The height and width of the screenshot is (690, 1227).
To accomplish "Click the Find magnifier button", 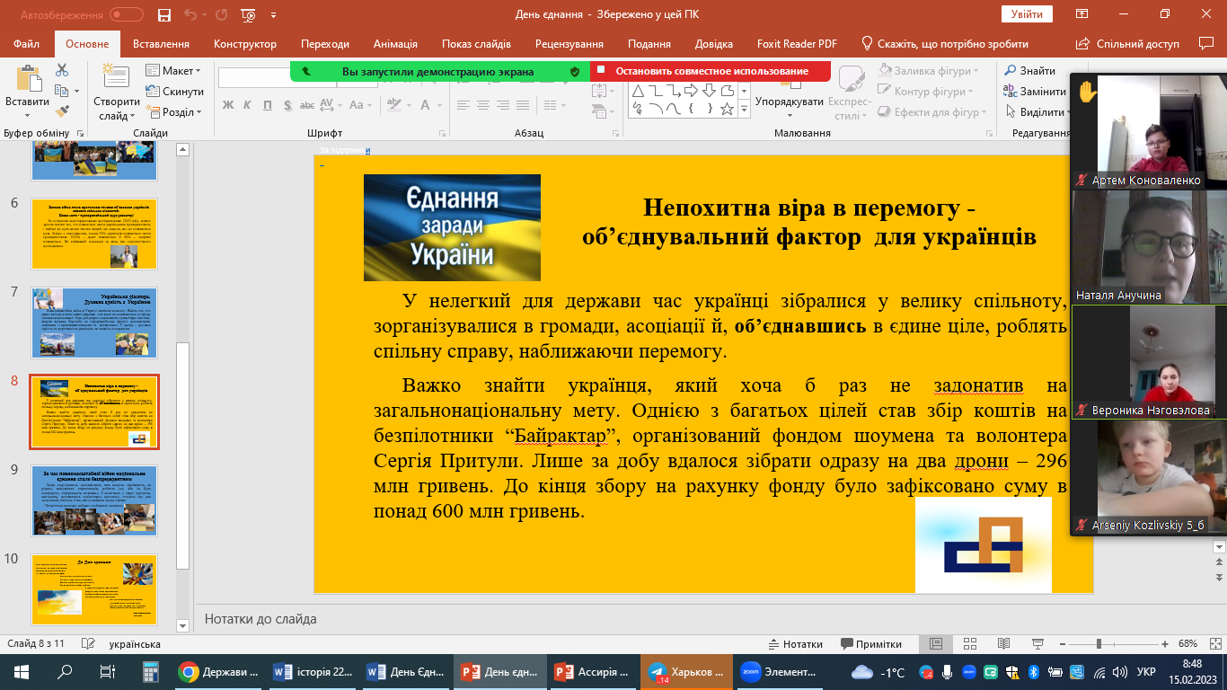I will tap(1029, 71).
